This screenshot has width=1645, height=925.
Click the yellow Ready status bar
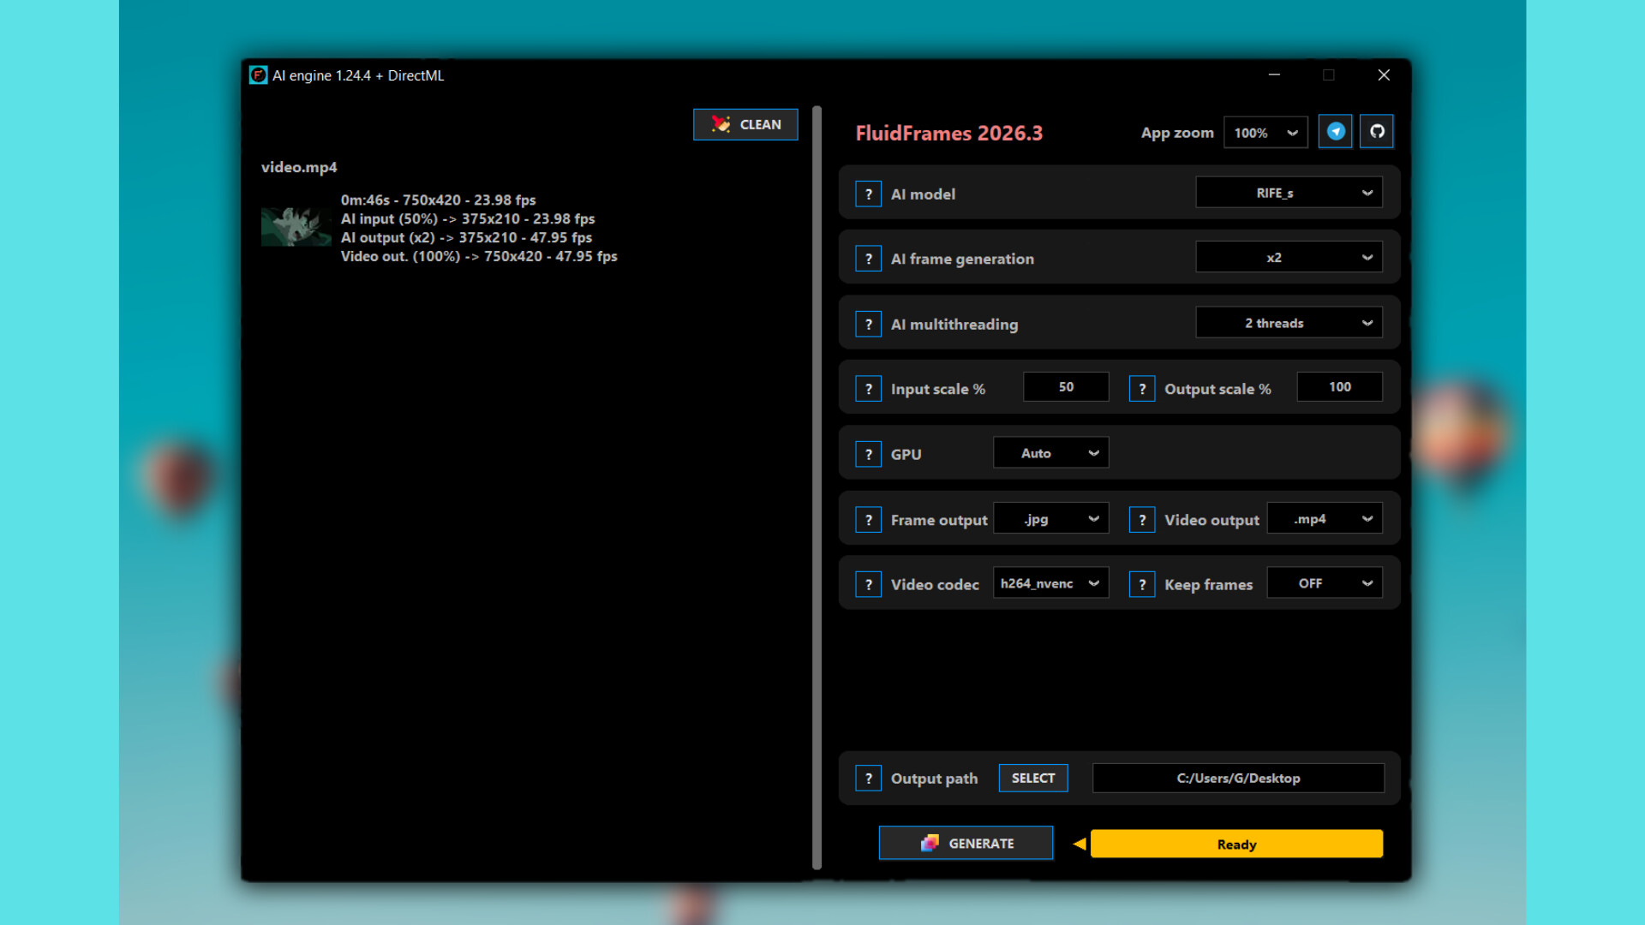click(x=1236, y=844)
